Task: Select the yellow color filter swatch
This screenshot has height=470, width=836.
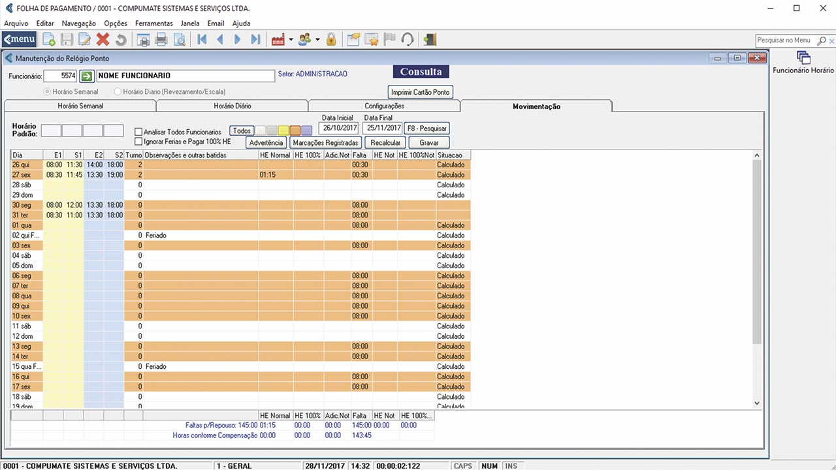Action: tap(283, 131)
